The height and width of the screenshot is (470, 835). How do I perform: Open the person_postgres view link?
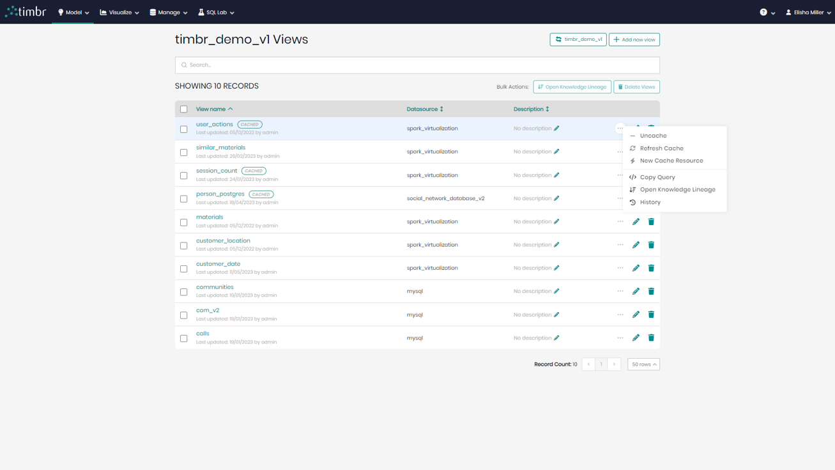[x=220, y=194]
